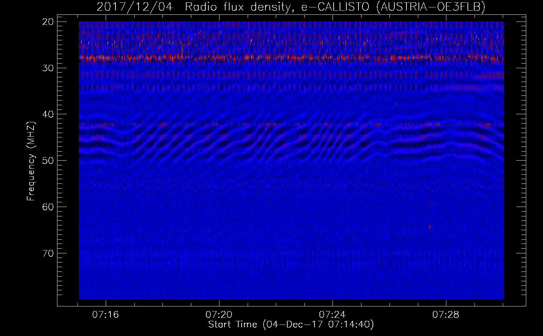This screenshot has height=336, width=543.
Task: Click the 07:20 time tick label
Action: pyautogui.click(x=219, y=315)
